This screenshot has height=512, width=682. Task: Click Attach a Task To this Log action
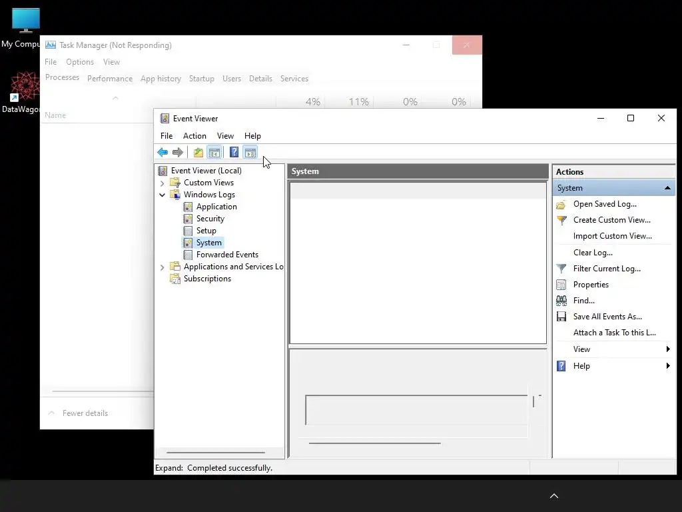(x=614, y=333)
